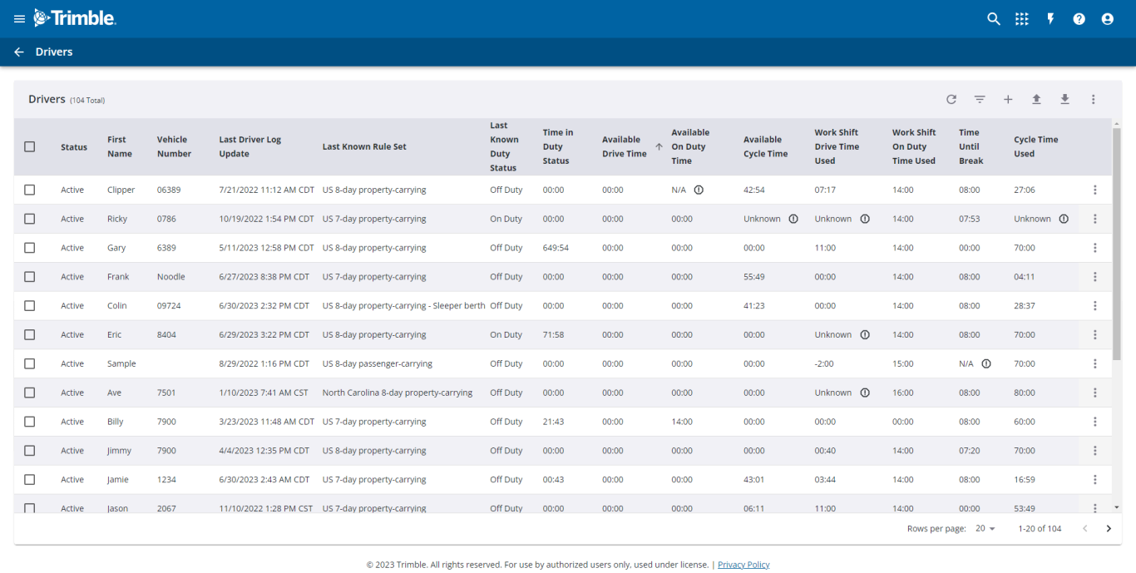Viewport: 1136px width, 573px height.
Task: Add a new driver with the plus icon
Action: 1008,99
